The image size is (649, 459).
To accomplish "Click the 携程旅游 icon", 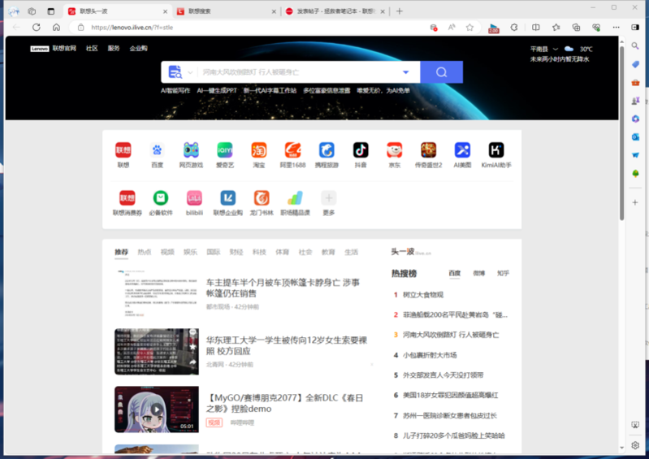I will point(327,150).
